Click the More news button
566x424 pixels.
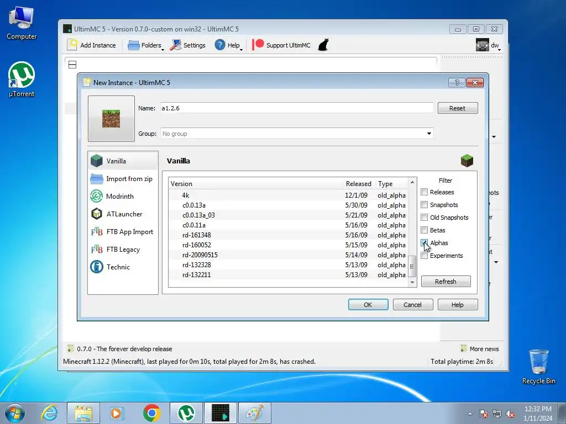click(480, 349)
